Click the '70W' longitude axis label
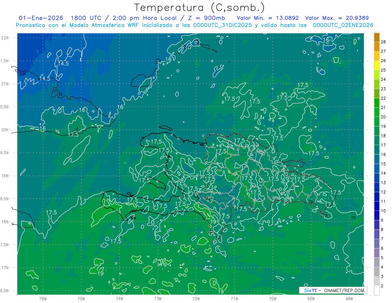Viewport: 392px width, 303px height. coord(273,299)
